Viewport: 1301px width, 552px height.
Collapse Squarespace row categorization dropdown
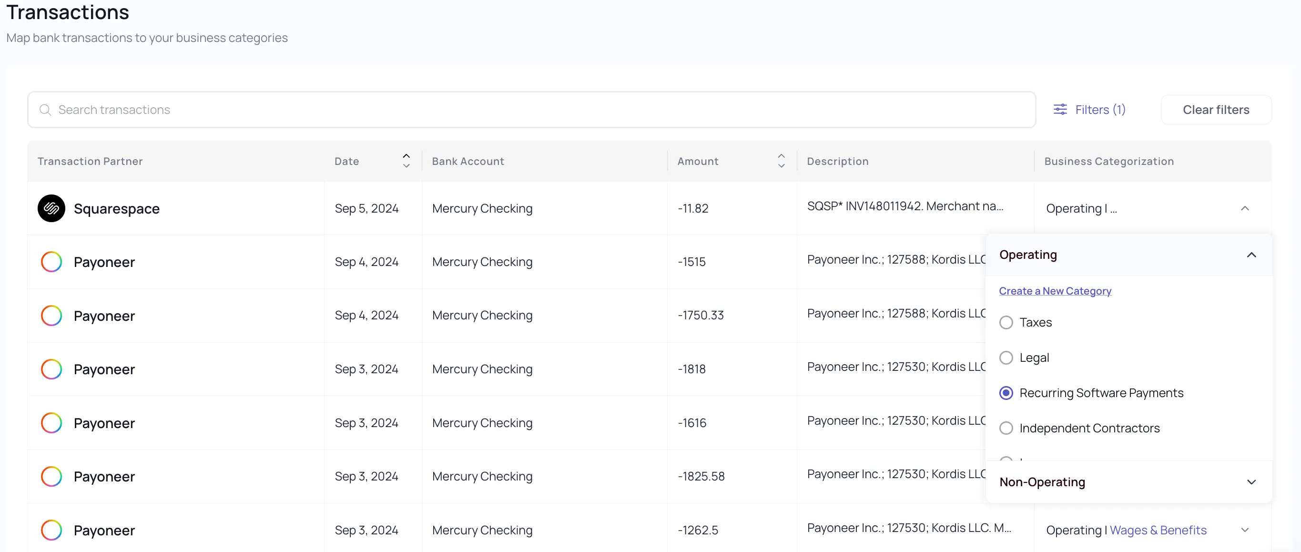1244,208
